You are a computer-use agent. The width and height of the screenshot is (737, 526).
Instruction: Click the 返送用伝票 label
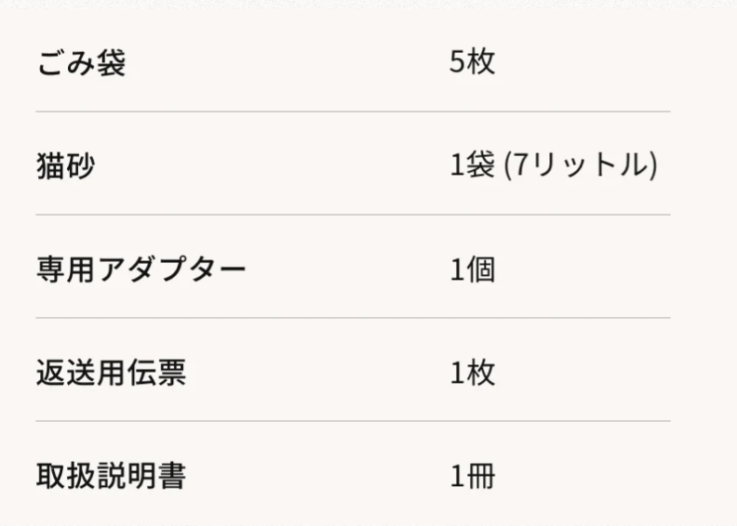[x=111, y=373]
